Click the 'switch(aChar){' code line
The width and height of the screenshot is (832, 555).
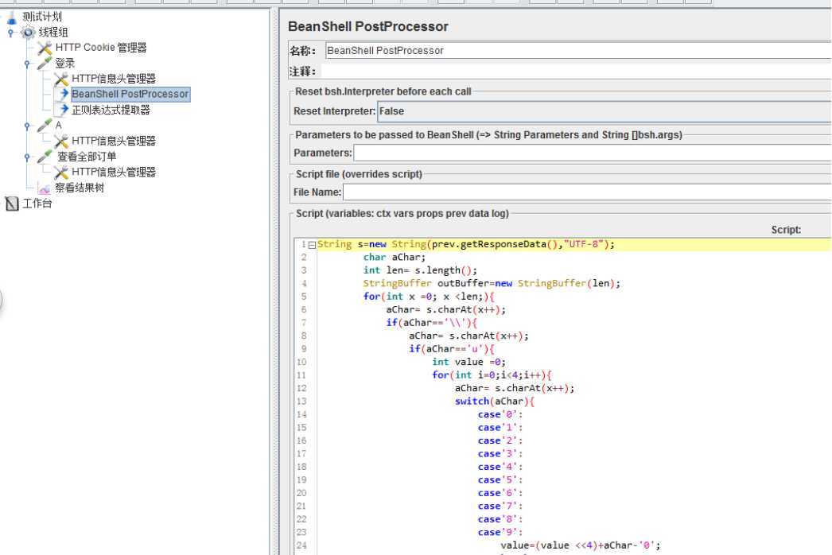click(495, 401)
